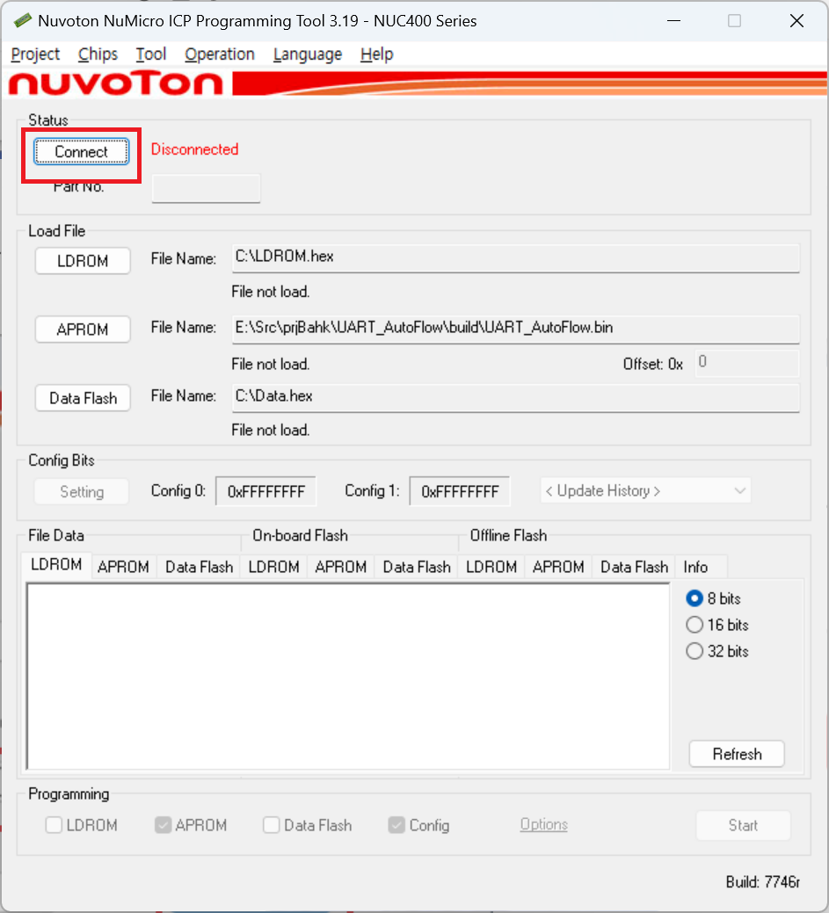The width and height of the screenshot is (829, 913).
Task: Open the Help menu
Action: tap(377, 54)
